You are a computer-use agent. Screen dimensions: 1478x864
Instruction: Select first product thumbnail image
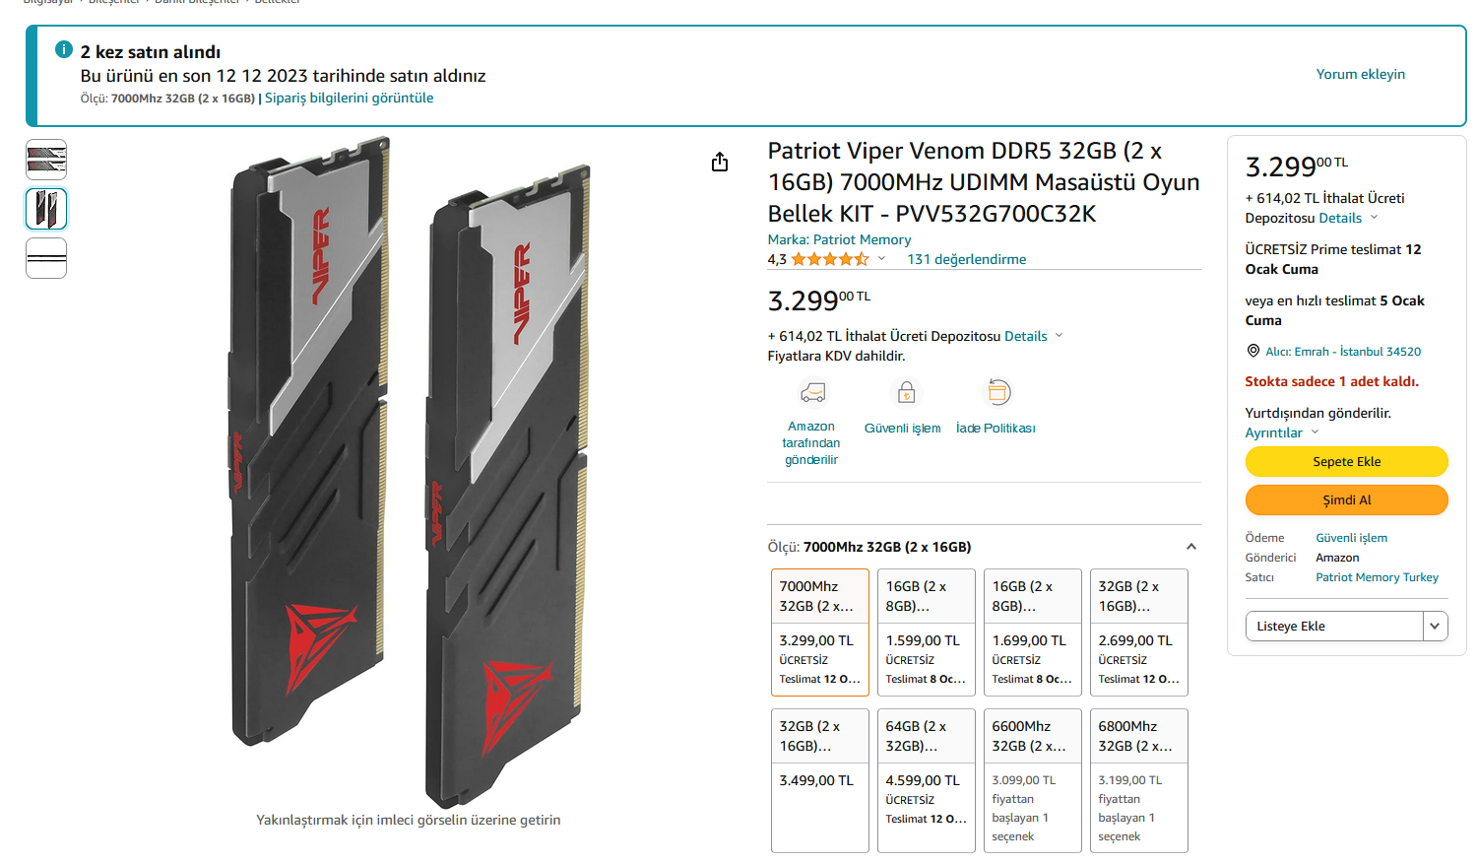point(46,160)
